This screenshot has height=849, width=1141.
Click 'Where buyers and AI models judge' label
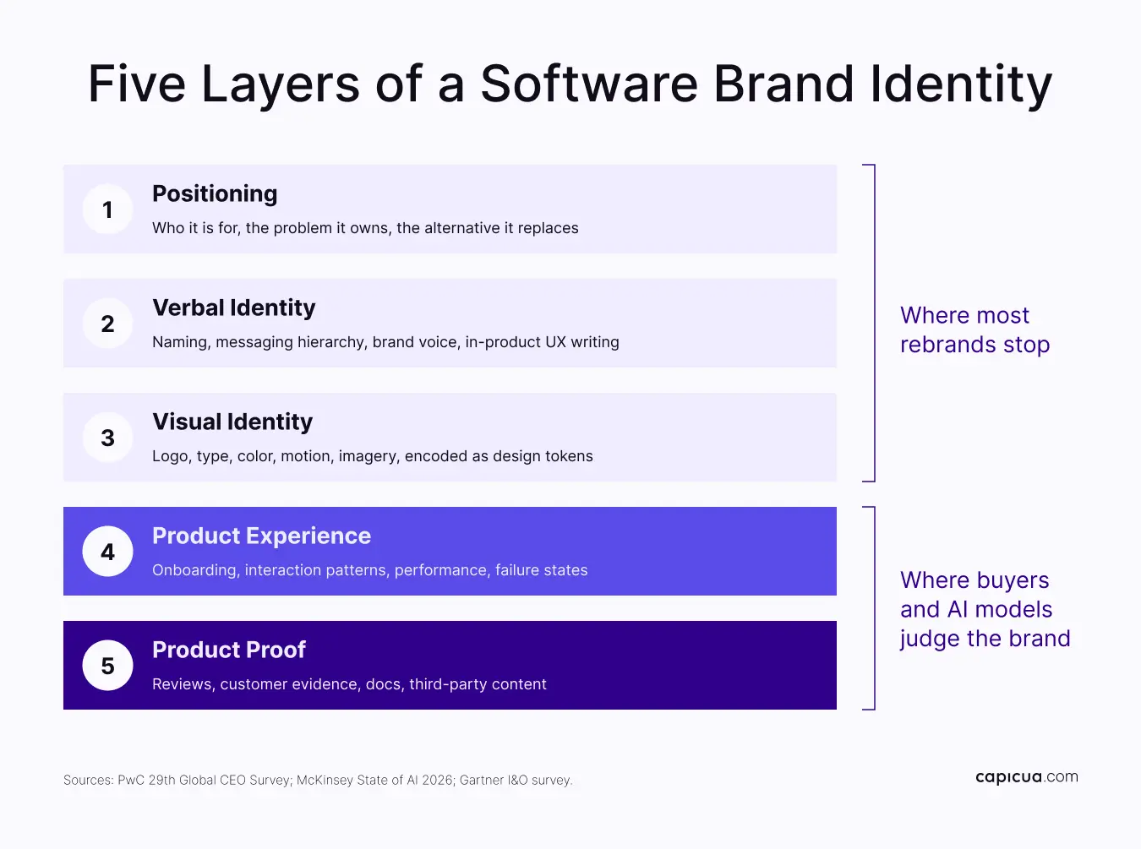(985, 609)
